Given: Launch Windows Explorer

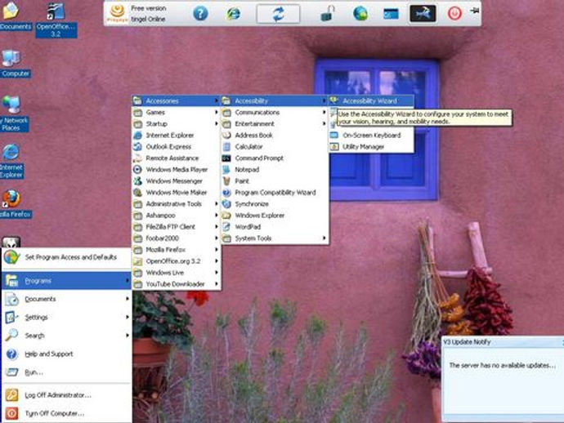Looking at the screenshot, I should tap(275, 216).
